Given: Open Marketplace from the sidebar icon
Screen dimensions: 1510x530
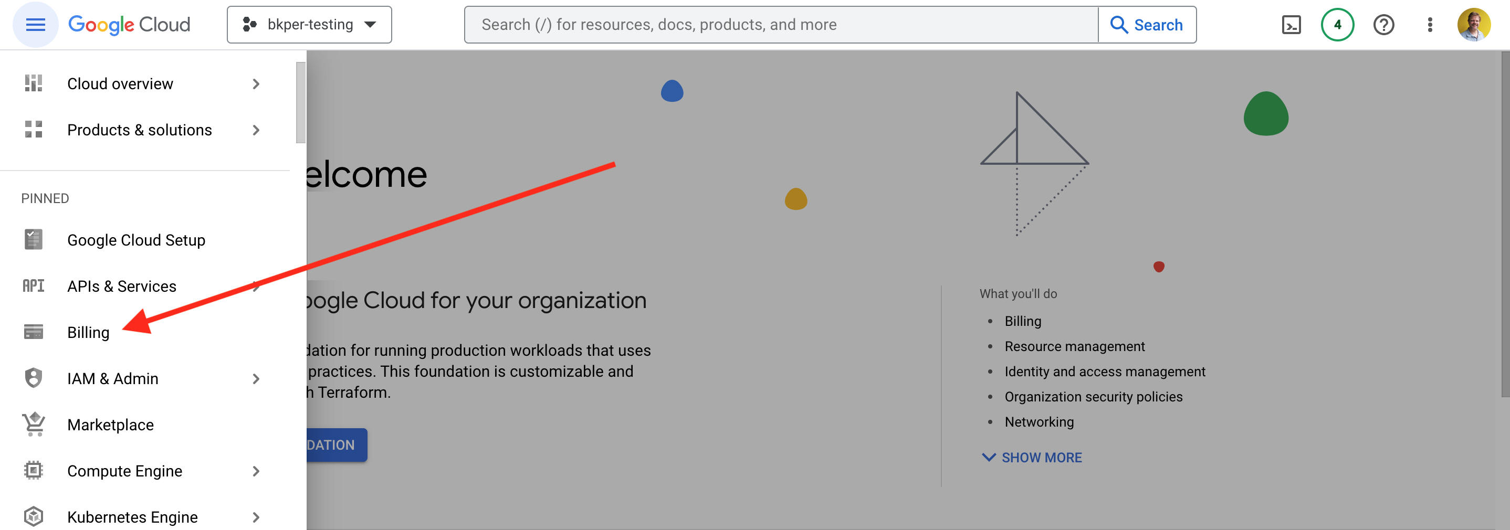Looking at the screenshot, I should pos(33,424).
